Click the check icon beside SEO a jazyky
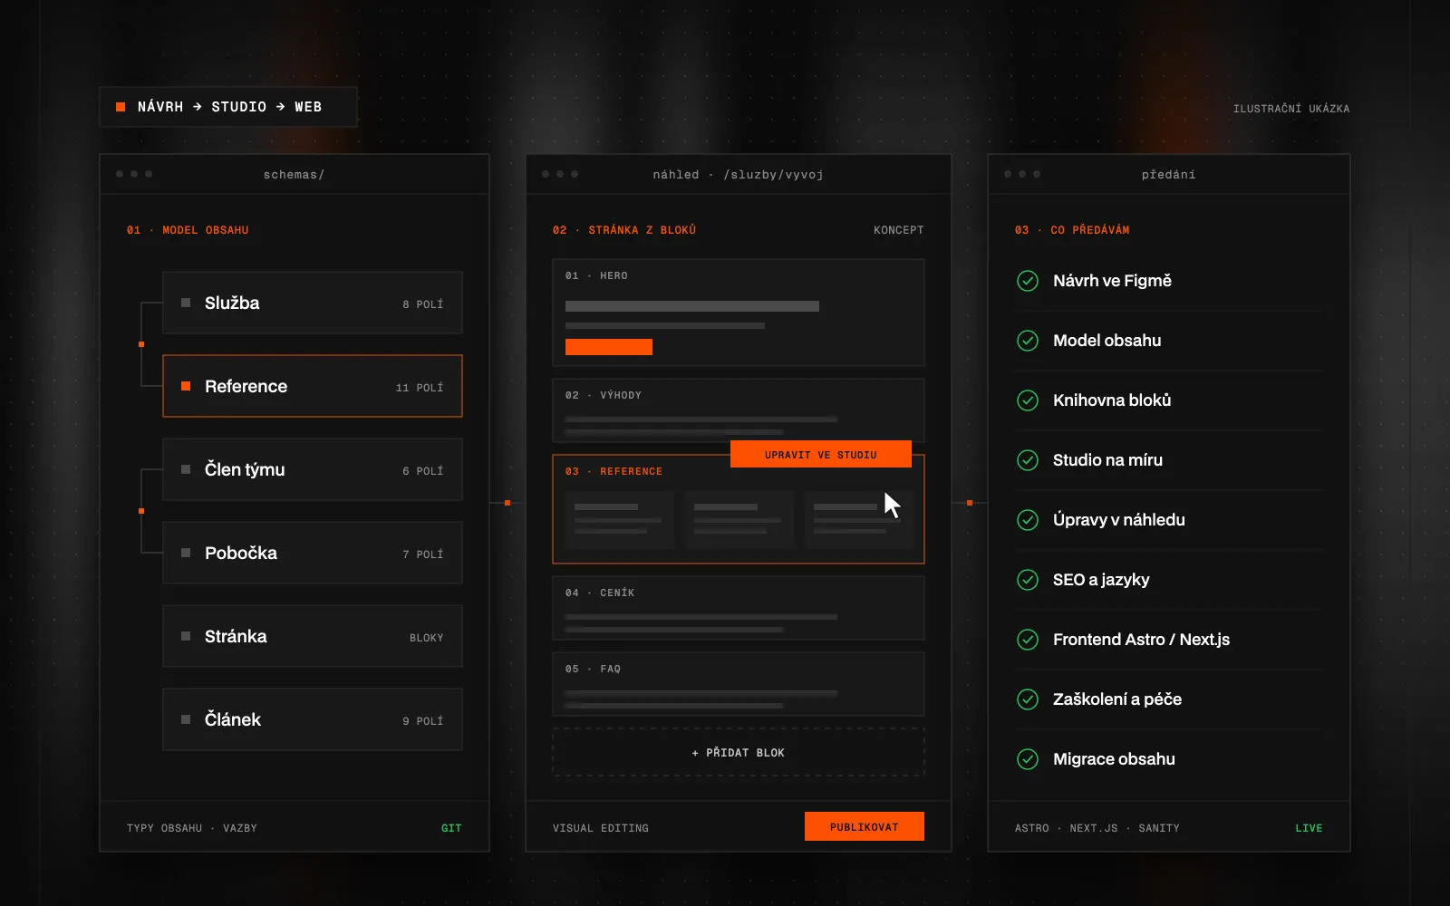 point(1028,580)
